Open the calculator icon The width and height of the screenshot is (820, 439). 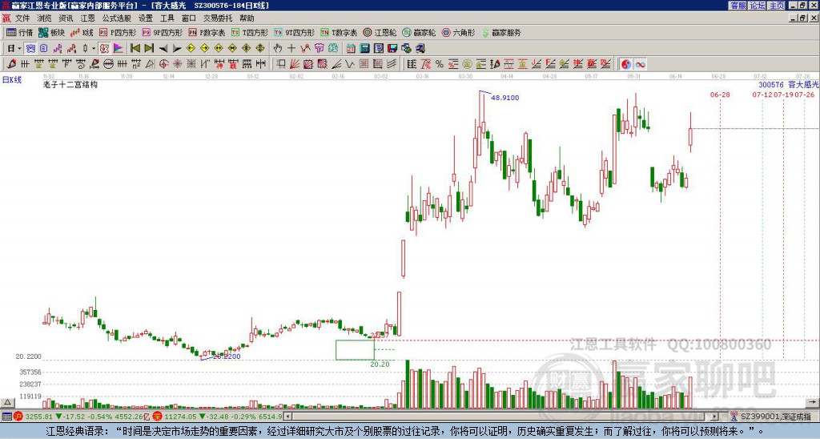click(x=365, y=49)
